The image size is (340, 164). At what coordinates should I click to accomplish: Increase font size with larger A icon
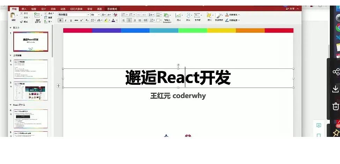(x=104, y=15)
